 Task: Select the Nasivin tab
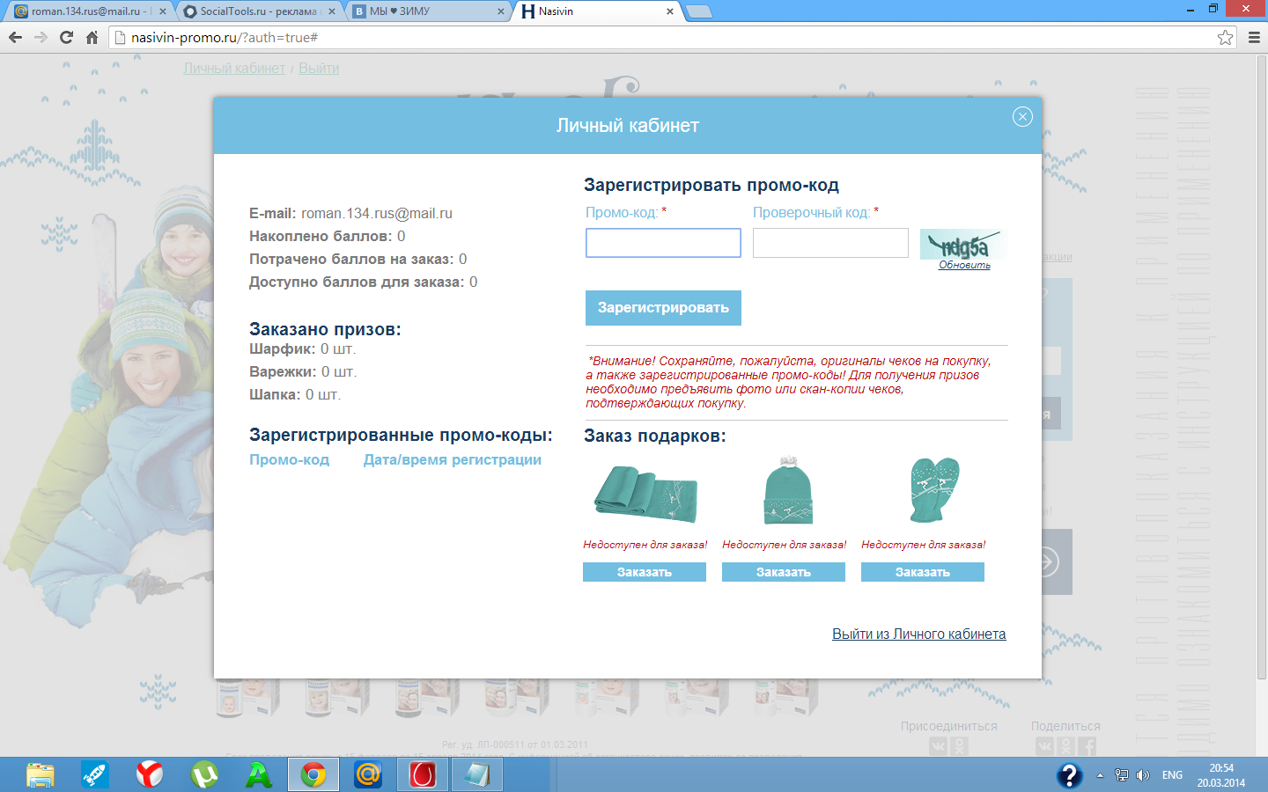click(597, 11)
